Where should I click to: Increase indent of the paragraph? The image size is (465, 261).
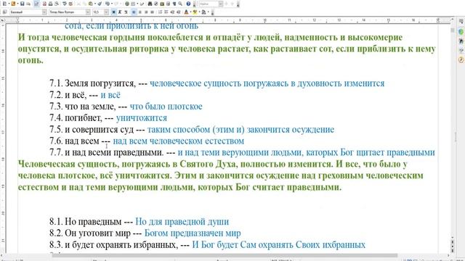coord(178,12)
